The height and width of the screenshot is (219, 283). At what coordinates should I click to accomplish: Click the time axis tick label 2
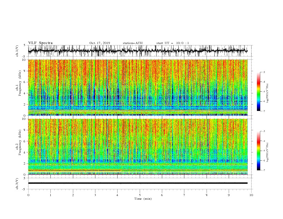pyautogui.click(x=73, y=195)
